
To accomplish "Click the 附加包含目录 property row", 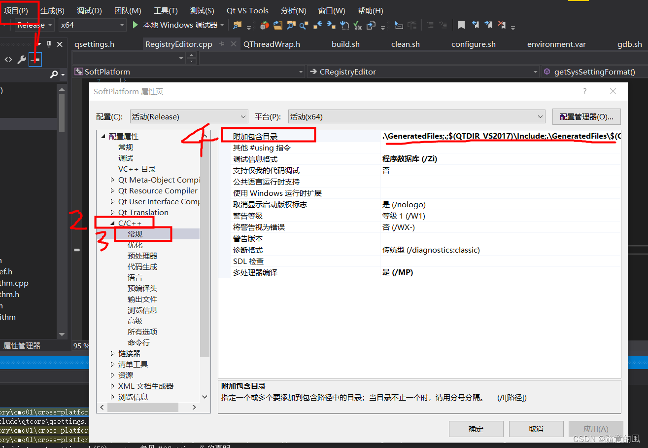I will click(x=419, y=136).
